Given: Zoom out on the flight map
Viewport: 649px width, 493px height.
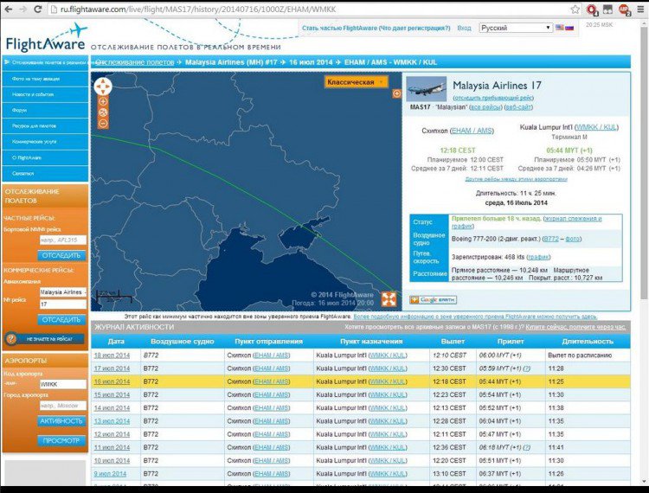Looking at the screenshot, I should (103, 124).
